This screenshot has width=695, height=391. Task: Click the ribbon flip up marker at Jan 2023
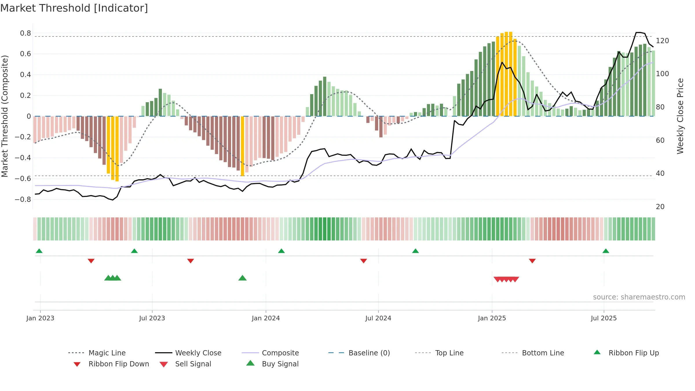point(39,251)
